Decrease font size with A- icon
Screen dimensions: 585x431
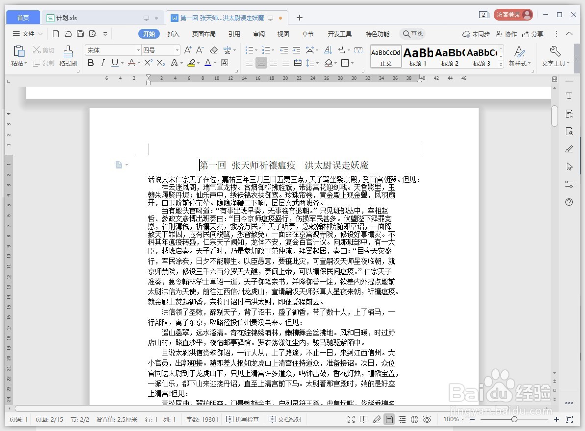(x=200, y=50)
